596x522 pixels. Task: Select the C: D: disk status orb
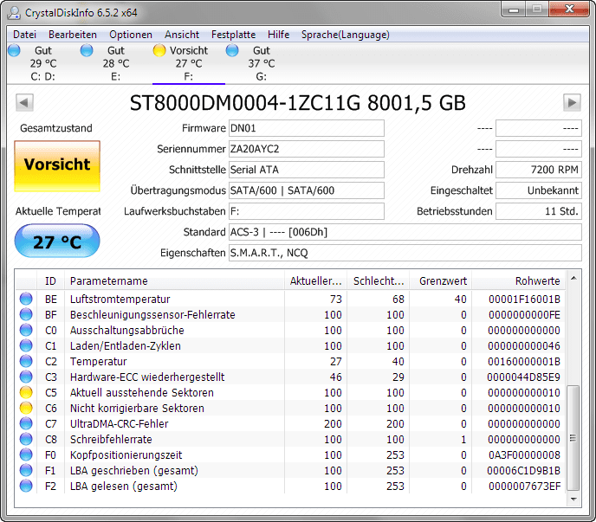click(14, 50)
